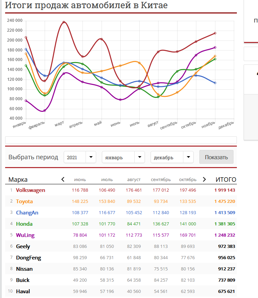258x298 pixels.
Task: Open the Haval brand link
Action: pos(23,291)
